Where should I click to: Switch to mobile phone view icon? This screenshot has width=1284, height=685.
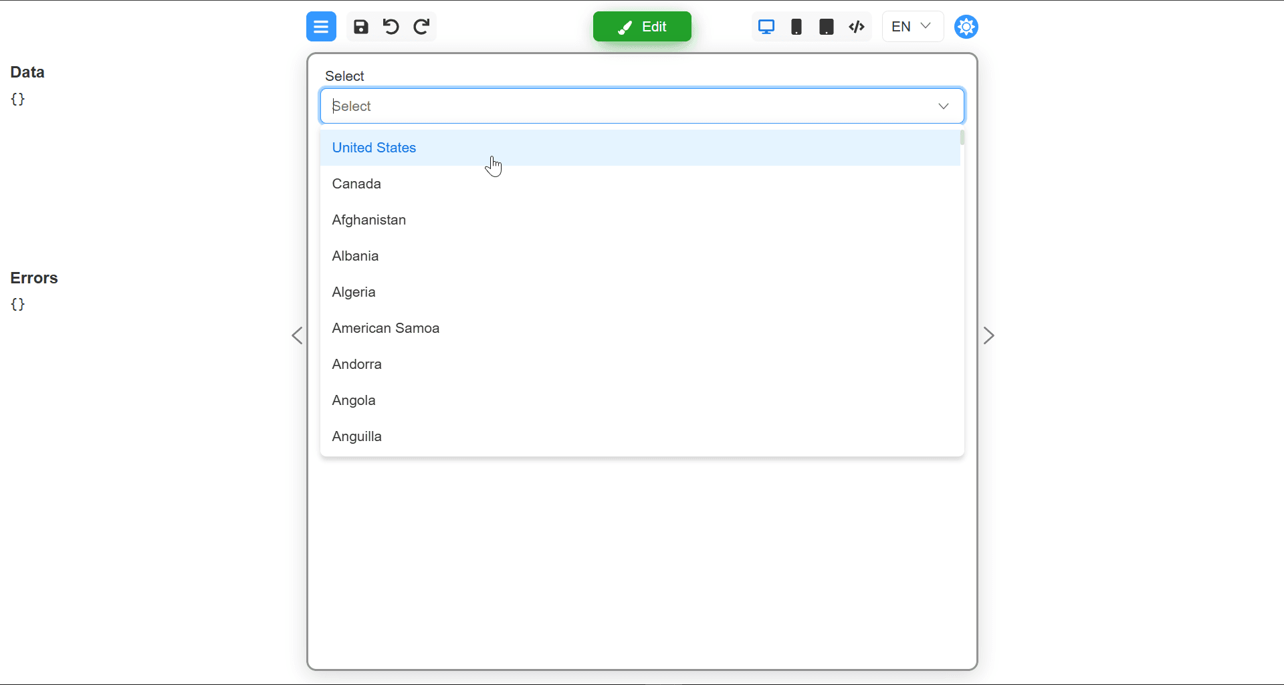[x=796, y=27]
